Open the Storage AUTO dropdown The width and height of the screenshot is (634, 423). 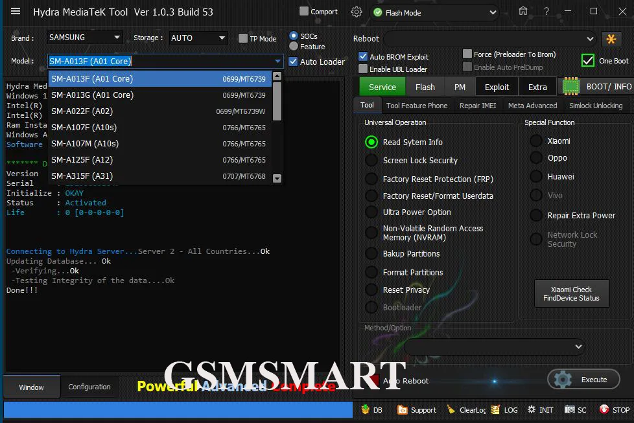click(198, 38)
